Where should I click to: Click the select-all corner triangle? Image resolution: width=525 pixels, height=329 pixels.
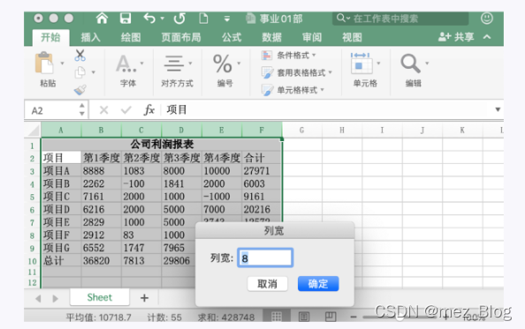click(34, 130)
